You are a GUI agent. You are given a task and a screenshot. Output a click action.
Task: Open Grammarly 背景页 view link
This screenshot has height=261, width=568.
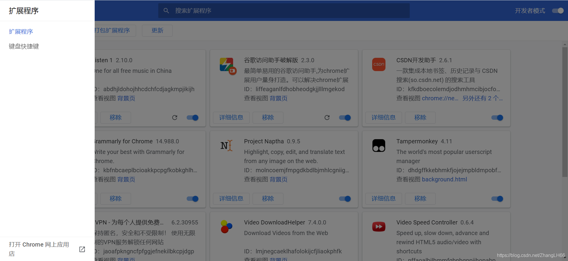pos(126,180)
